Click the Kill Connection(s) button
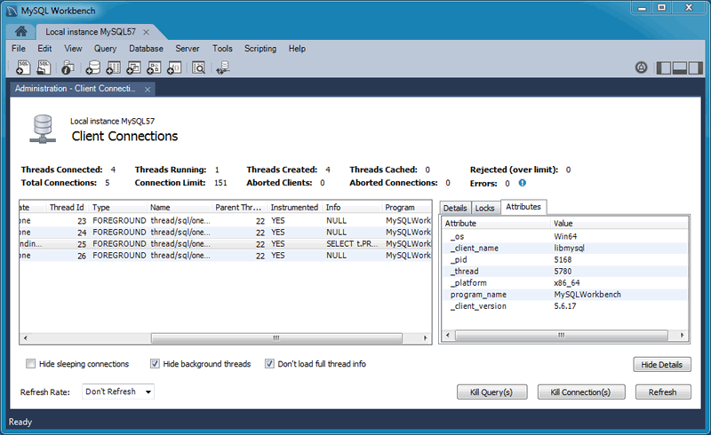This screenshot has width=711, height=435. click(581, 391)
